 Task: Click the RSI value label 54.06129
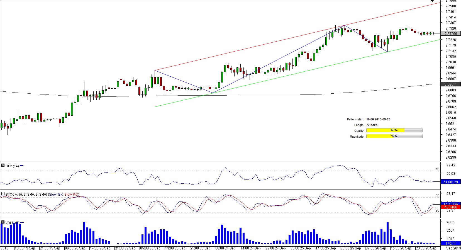coord(451,182)
